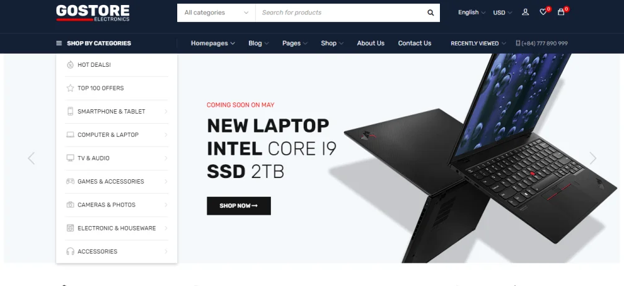
Task: Click the Accessories headphones icon
Action: [71, 252]
